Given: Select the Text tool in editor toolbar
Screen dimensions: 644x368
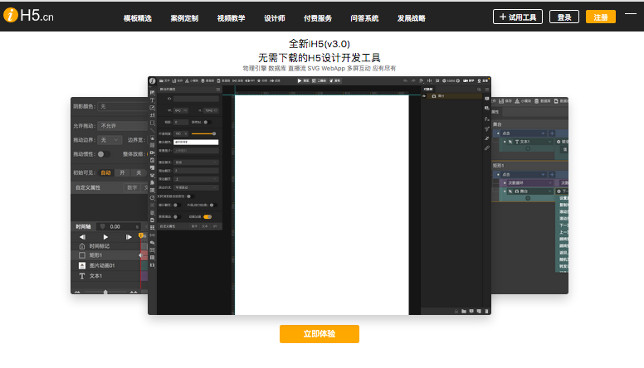Looking at the screenshot, I should 153,100.
